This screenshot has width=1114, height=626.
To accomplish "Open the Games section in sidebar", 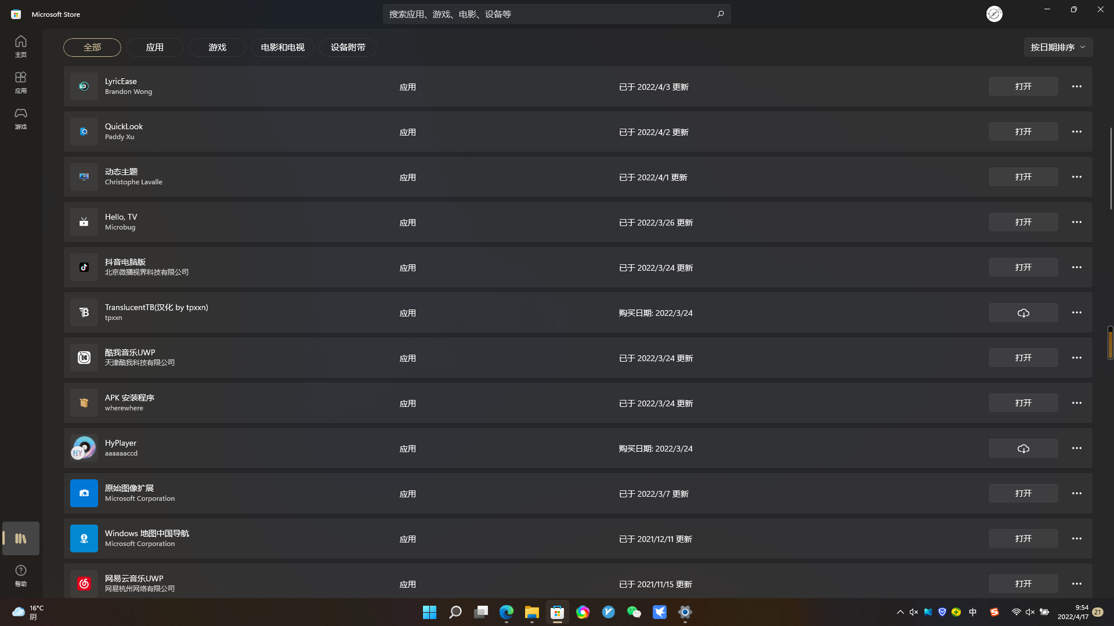I will point(21,118).
